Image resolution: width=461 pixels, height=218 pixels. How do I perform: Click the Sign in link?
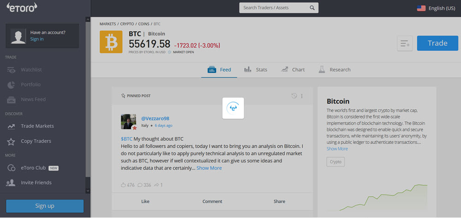click(37, 39)
